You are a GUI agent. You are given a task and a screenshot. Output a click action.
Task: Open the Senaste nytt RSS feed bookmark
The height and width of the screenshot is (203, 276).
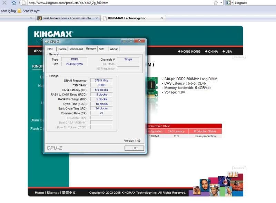pyautogui.click(x=29, y=11)
